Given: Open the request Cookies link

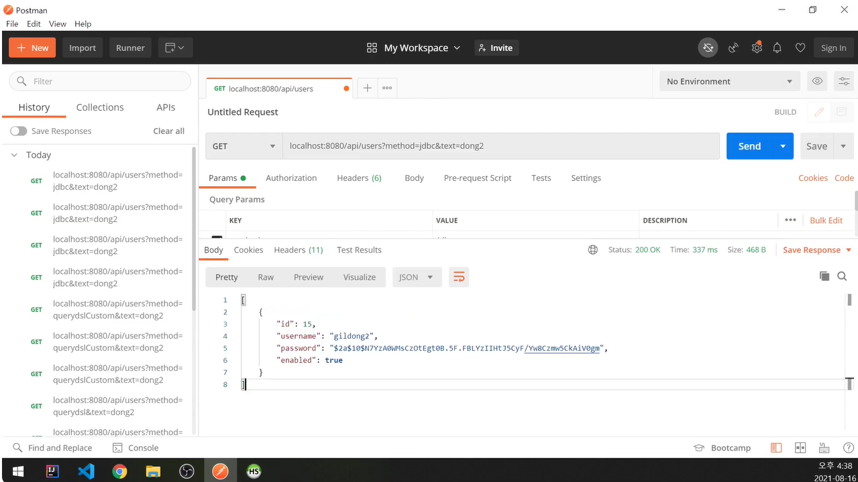Looking at the screenshot, I should (x=813, y=178).
